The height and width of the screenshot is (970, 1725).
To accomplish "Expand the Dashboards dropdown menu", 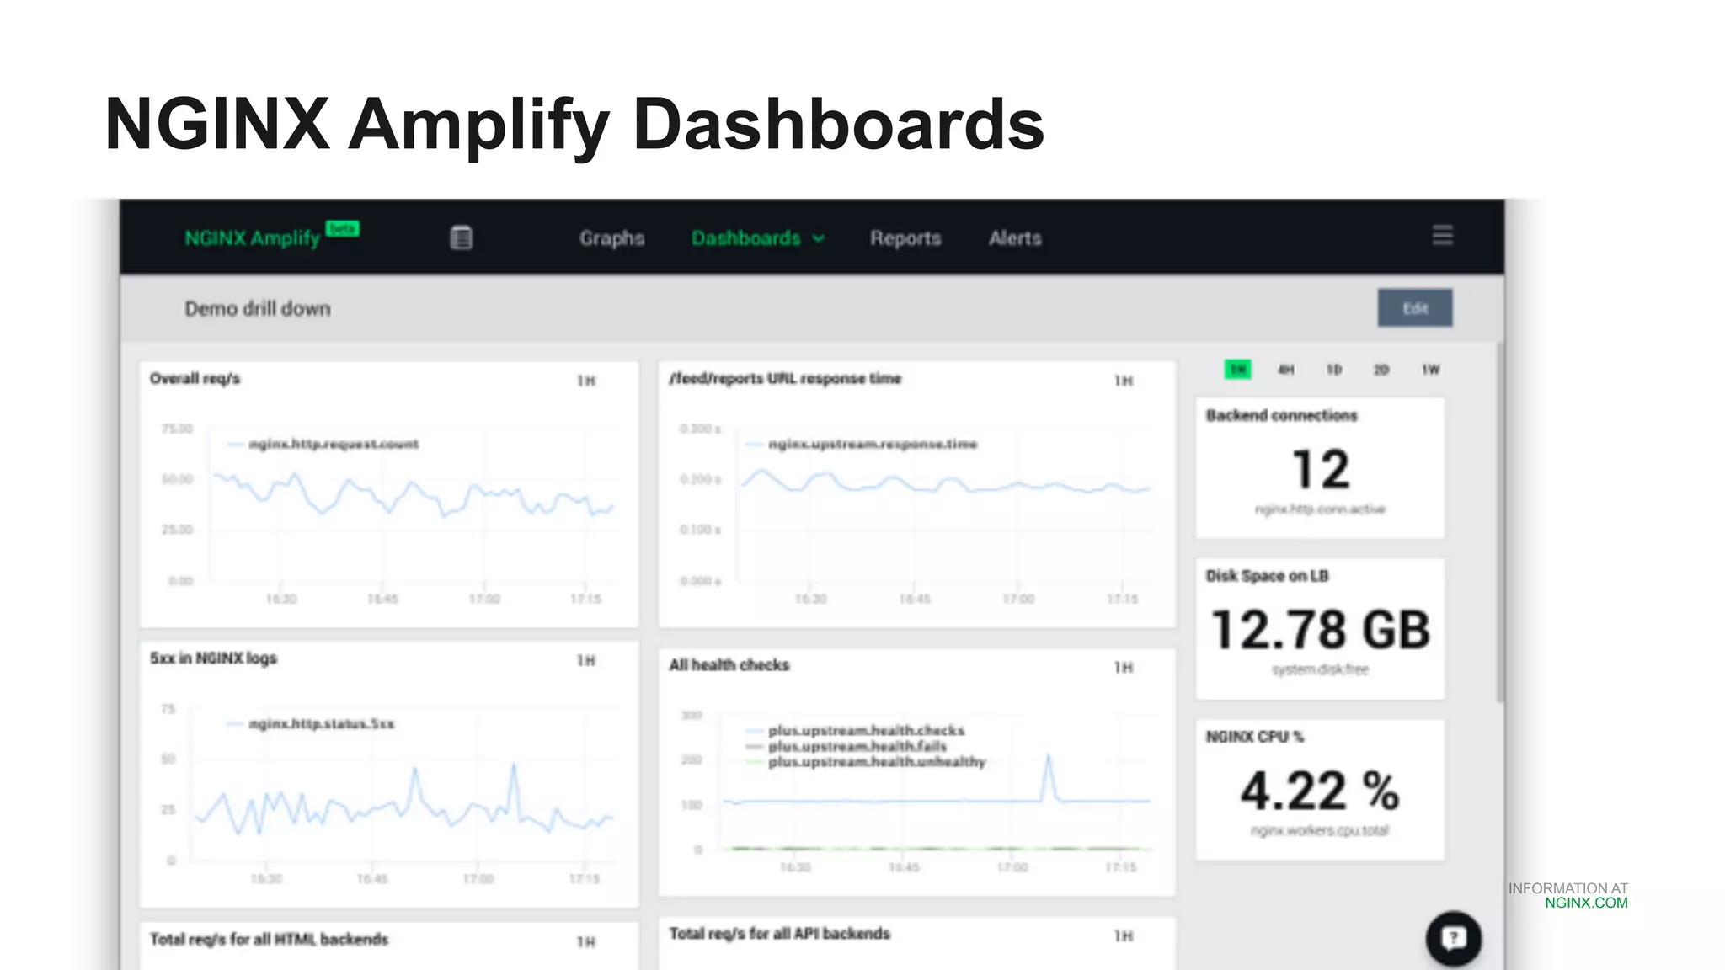I will point(757,238).
